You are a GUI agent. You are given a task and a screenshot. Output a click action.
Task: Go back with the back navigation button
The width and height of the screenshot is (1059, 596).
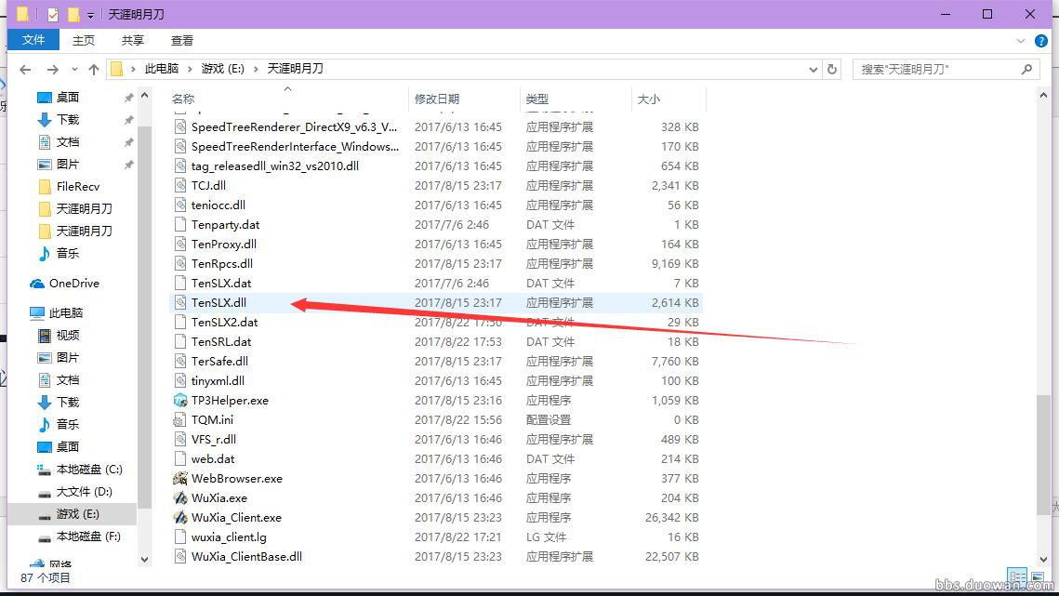point(25,68)
